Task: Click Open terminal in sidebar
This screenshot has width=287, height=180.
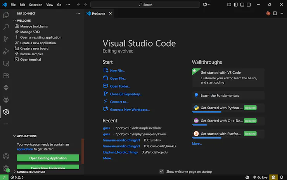Action: click(30, 59)
